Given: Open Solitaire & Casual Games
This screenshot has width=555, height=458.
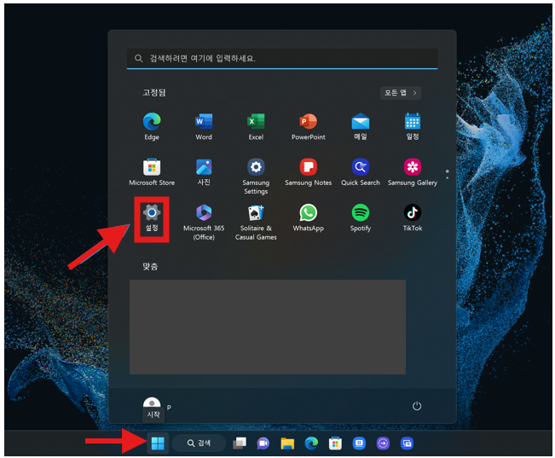Looking at the screenshot, I should 256,222.
